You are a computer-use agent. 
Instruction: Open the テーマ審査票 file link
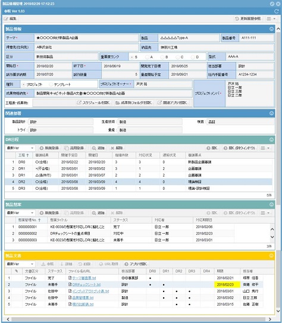(x=84, y=278)
